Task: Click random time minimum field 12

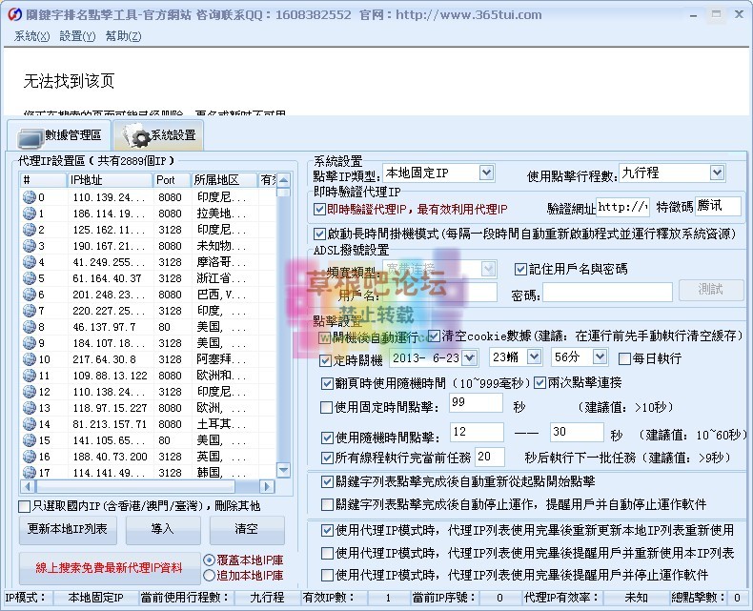Action: 477,432
